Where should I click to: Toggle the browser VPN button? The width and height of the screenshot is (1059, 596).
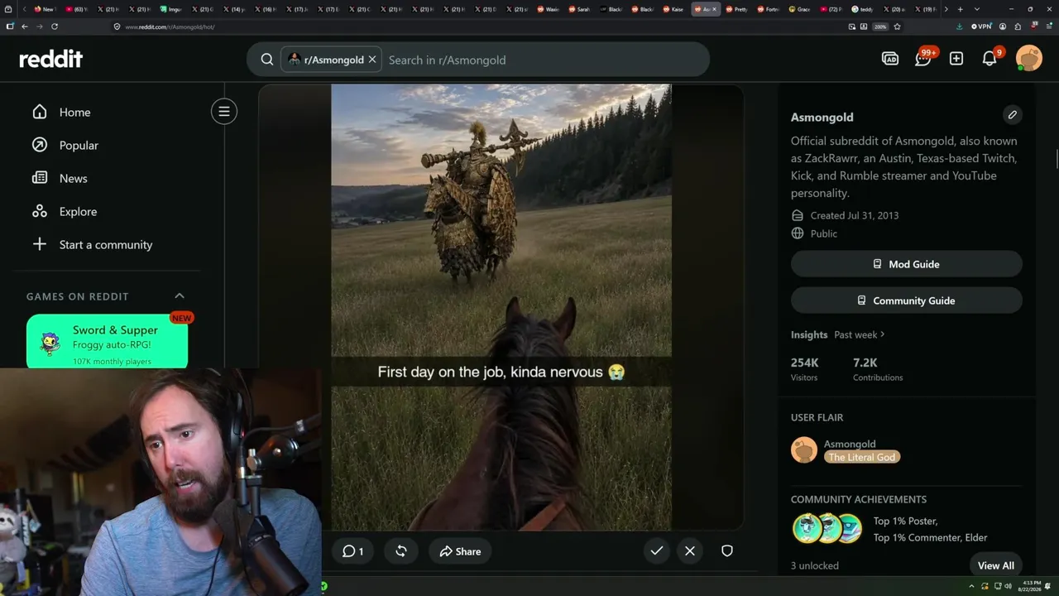click(x=981, y=26)
